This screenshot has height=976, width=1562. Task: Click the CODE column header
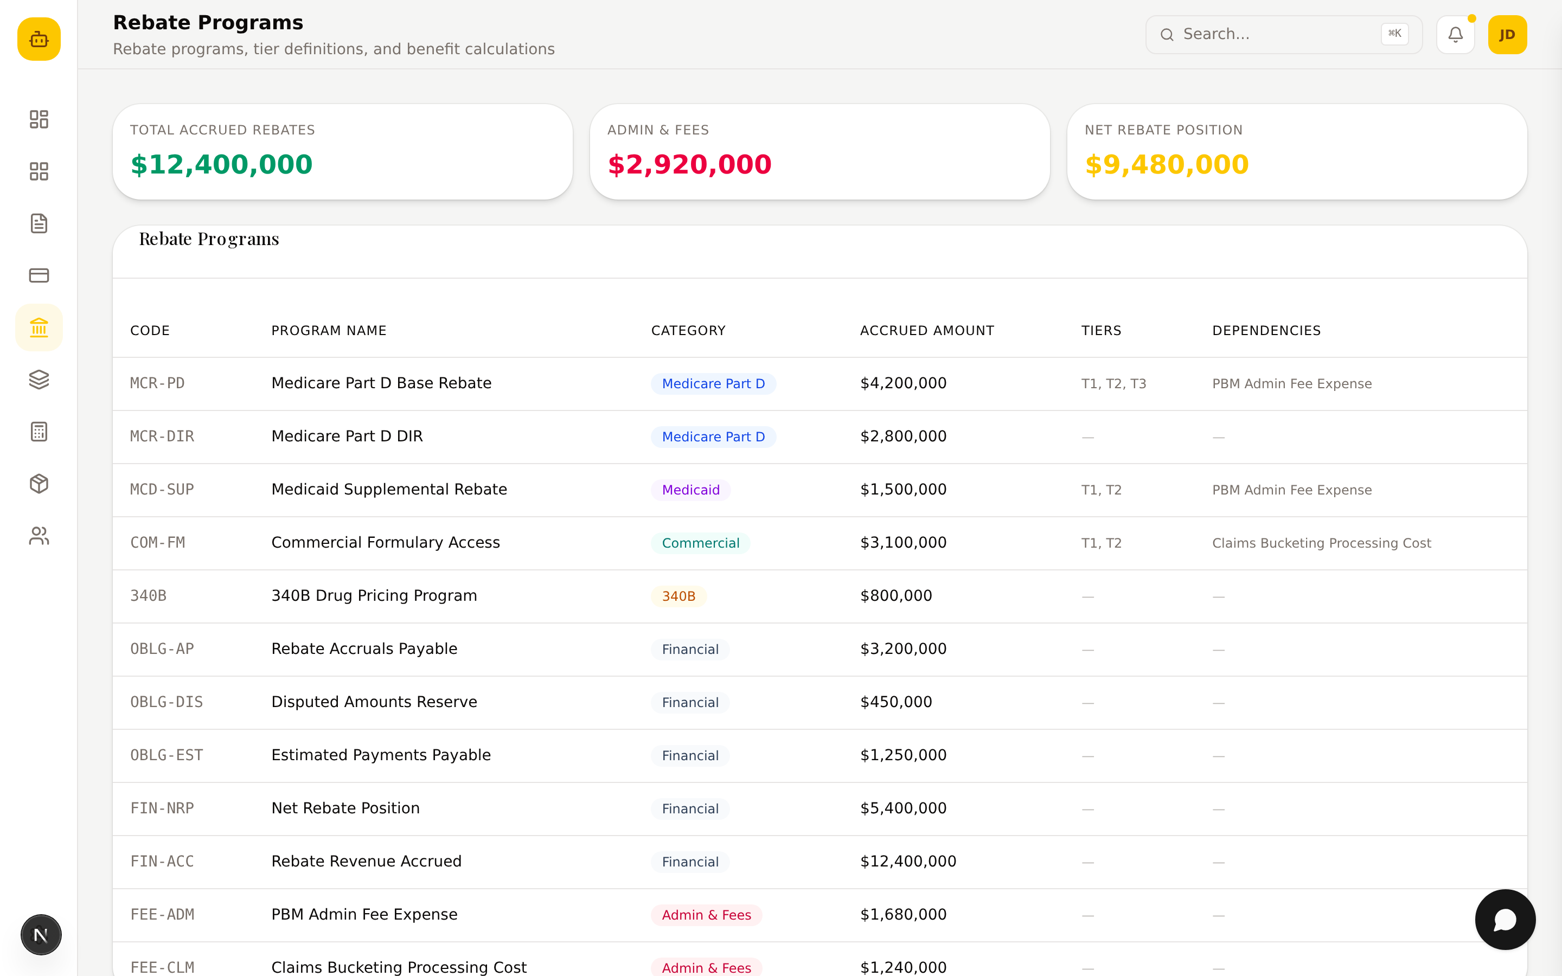(150, 331)
